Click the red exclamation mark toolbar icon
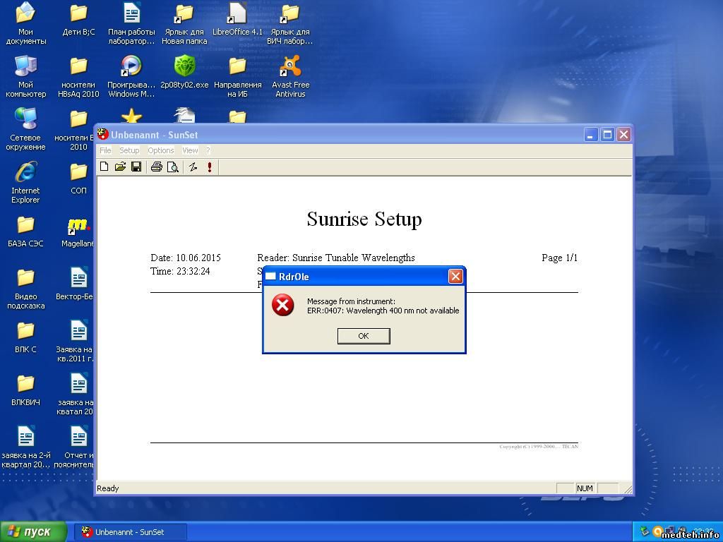 (210, 167)
